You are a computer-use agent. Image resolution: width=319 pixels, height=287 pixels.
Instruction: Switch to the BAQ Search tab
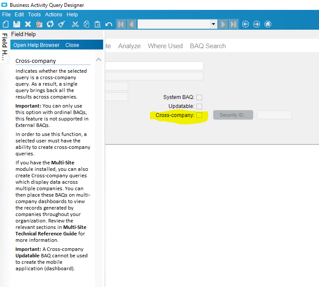point(208,46)
